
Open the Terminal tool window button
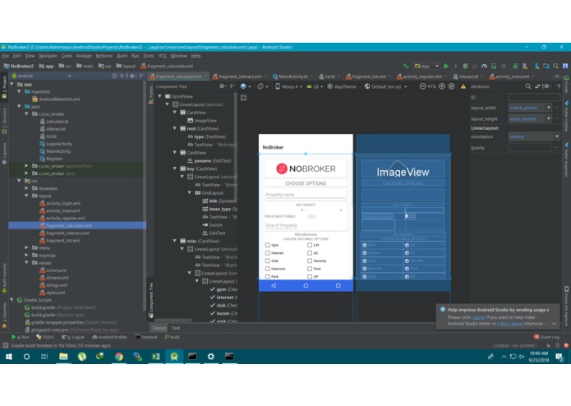pyautogui.click(x=146, y=337)
